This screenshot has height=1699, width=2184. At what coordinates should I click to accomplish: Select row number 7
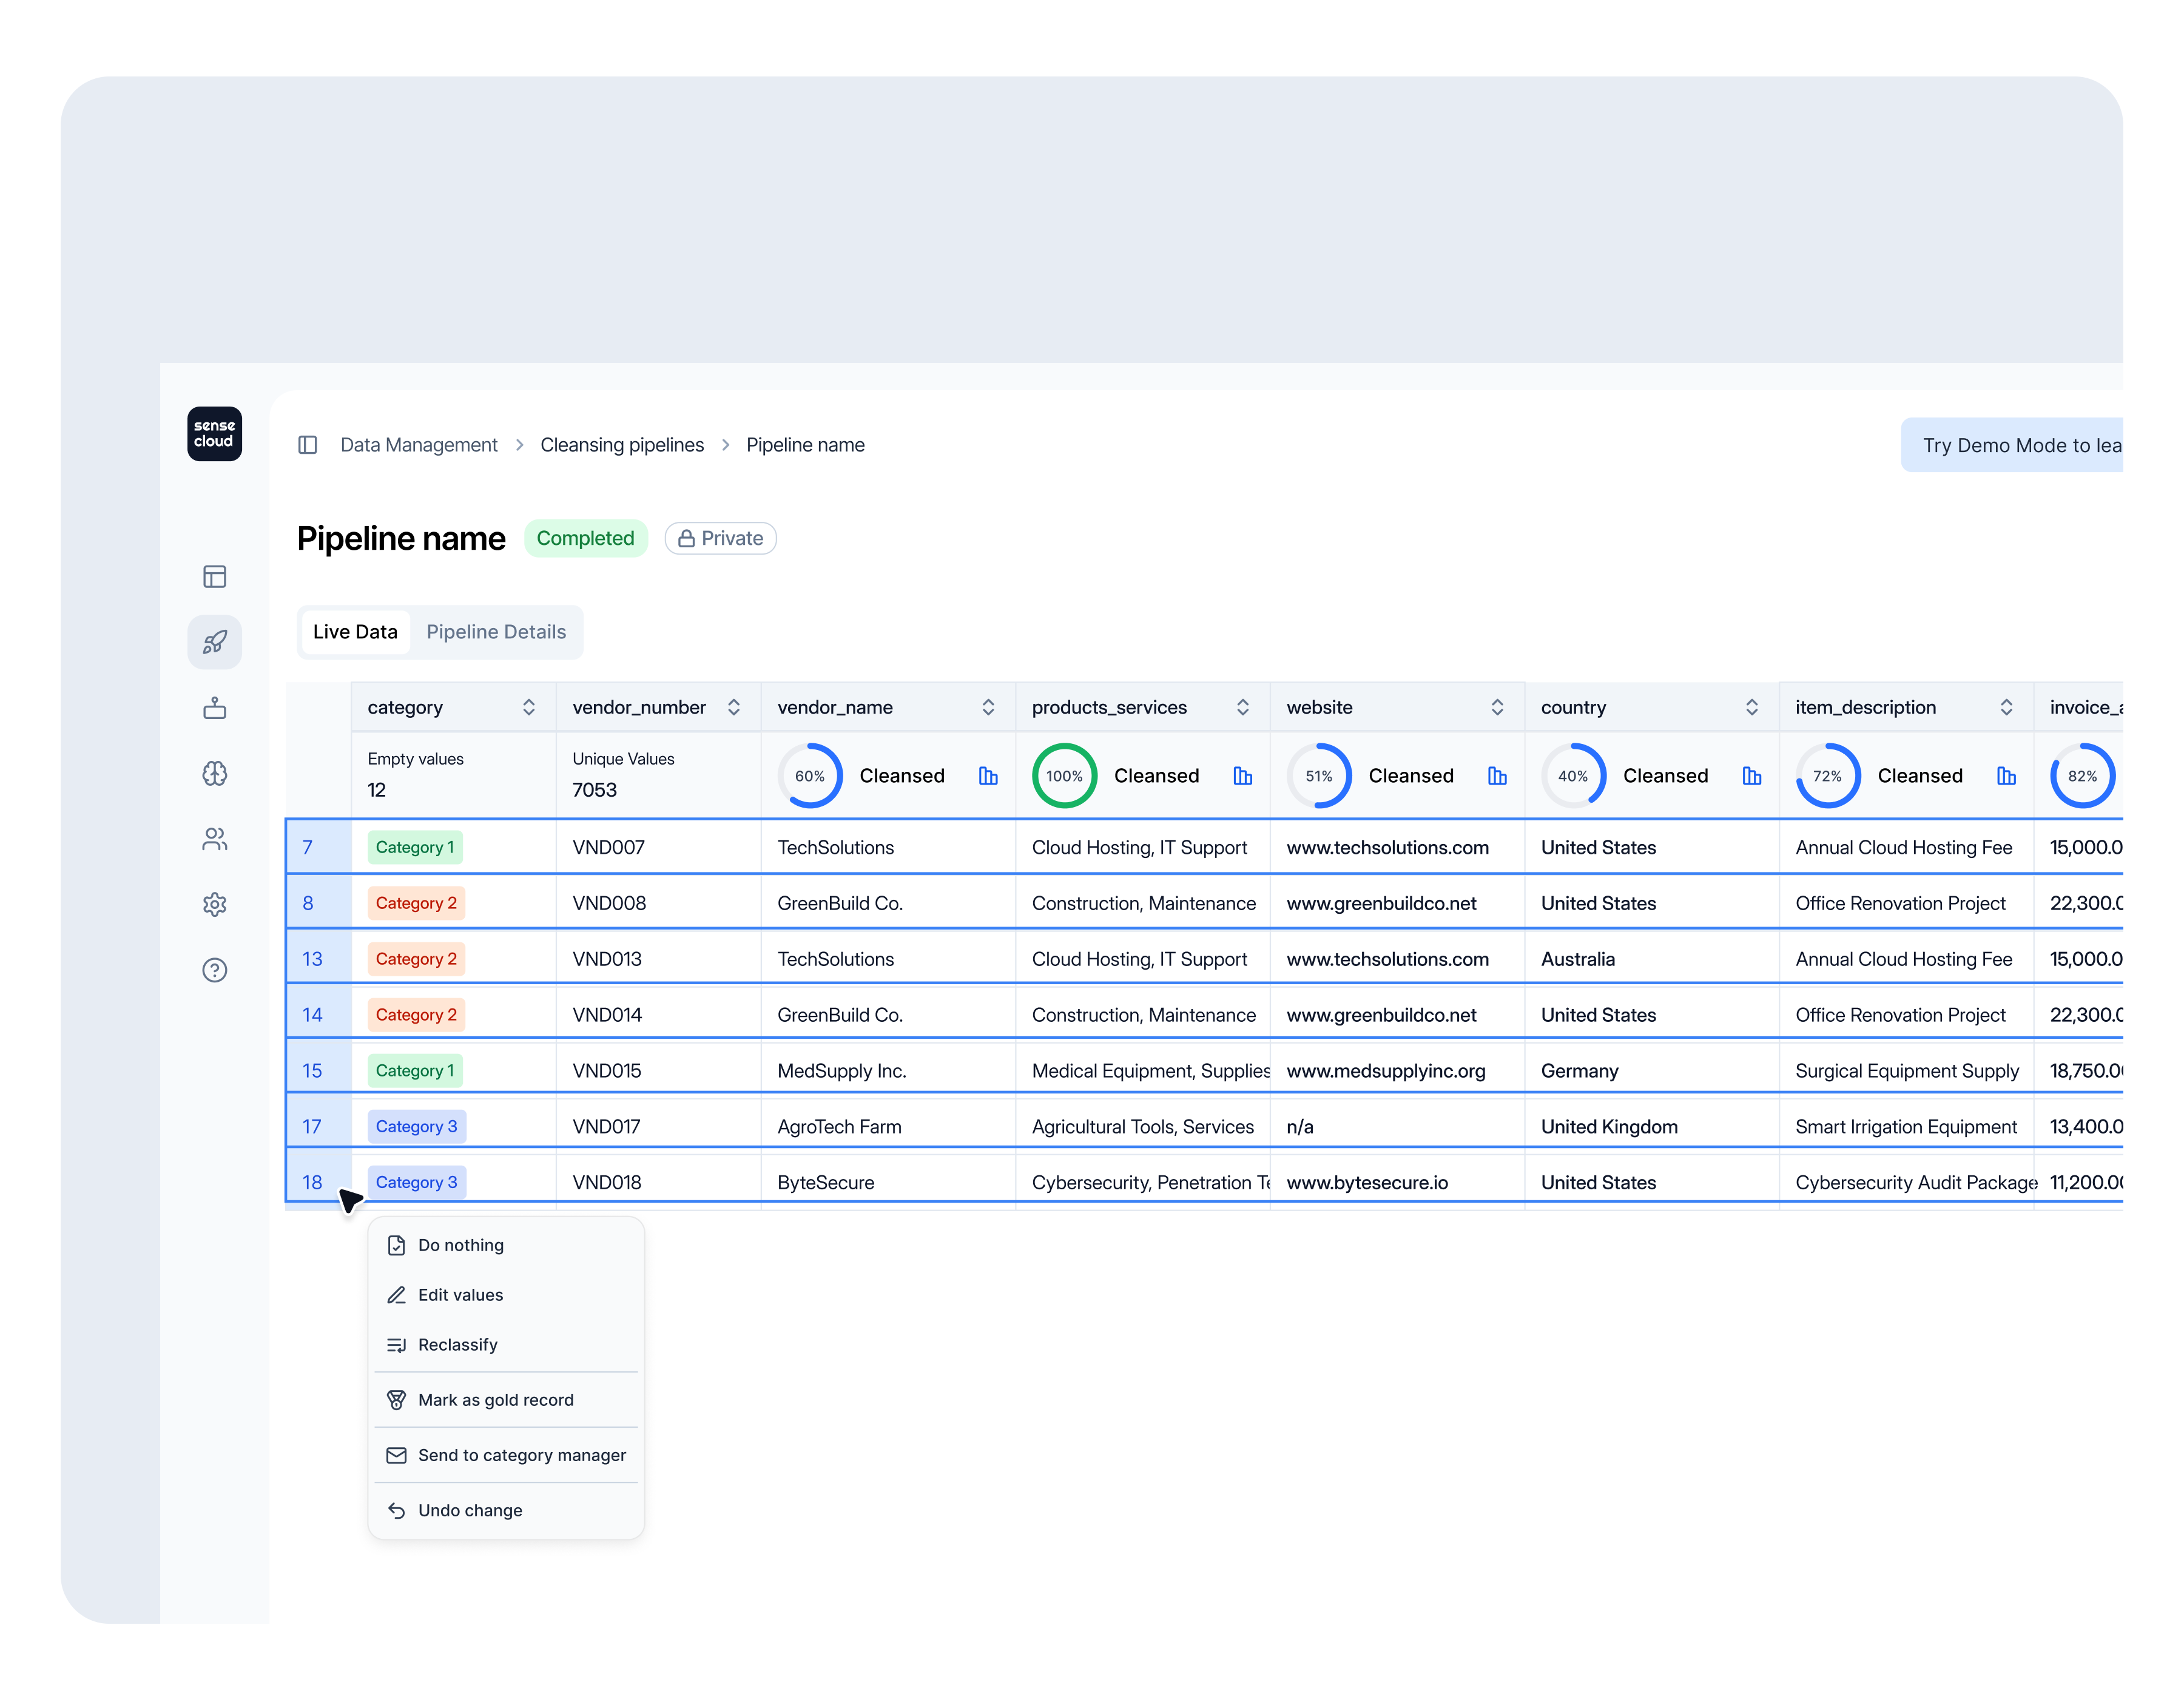tap(319, 847)
